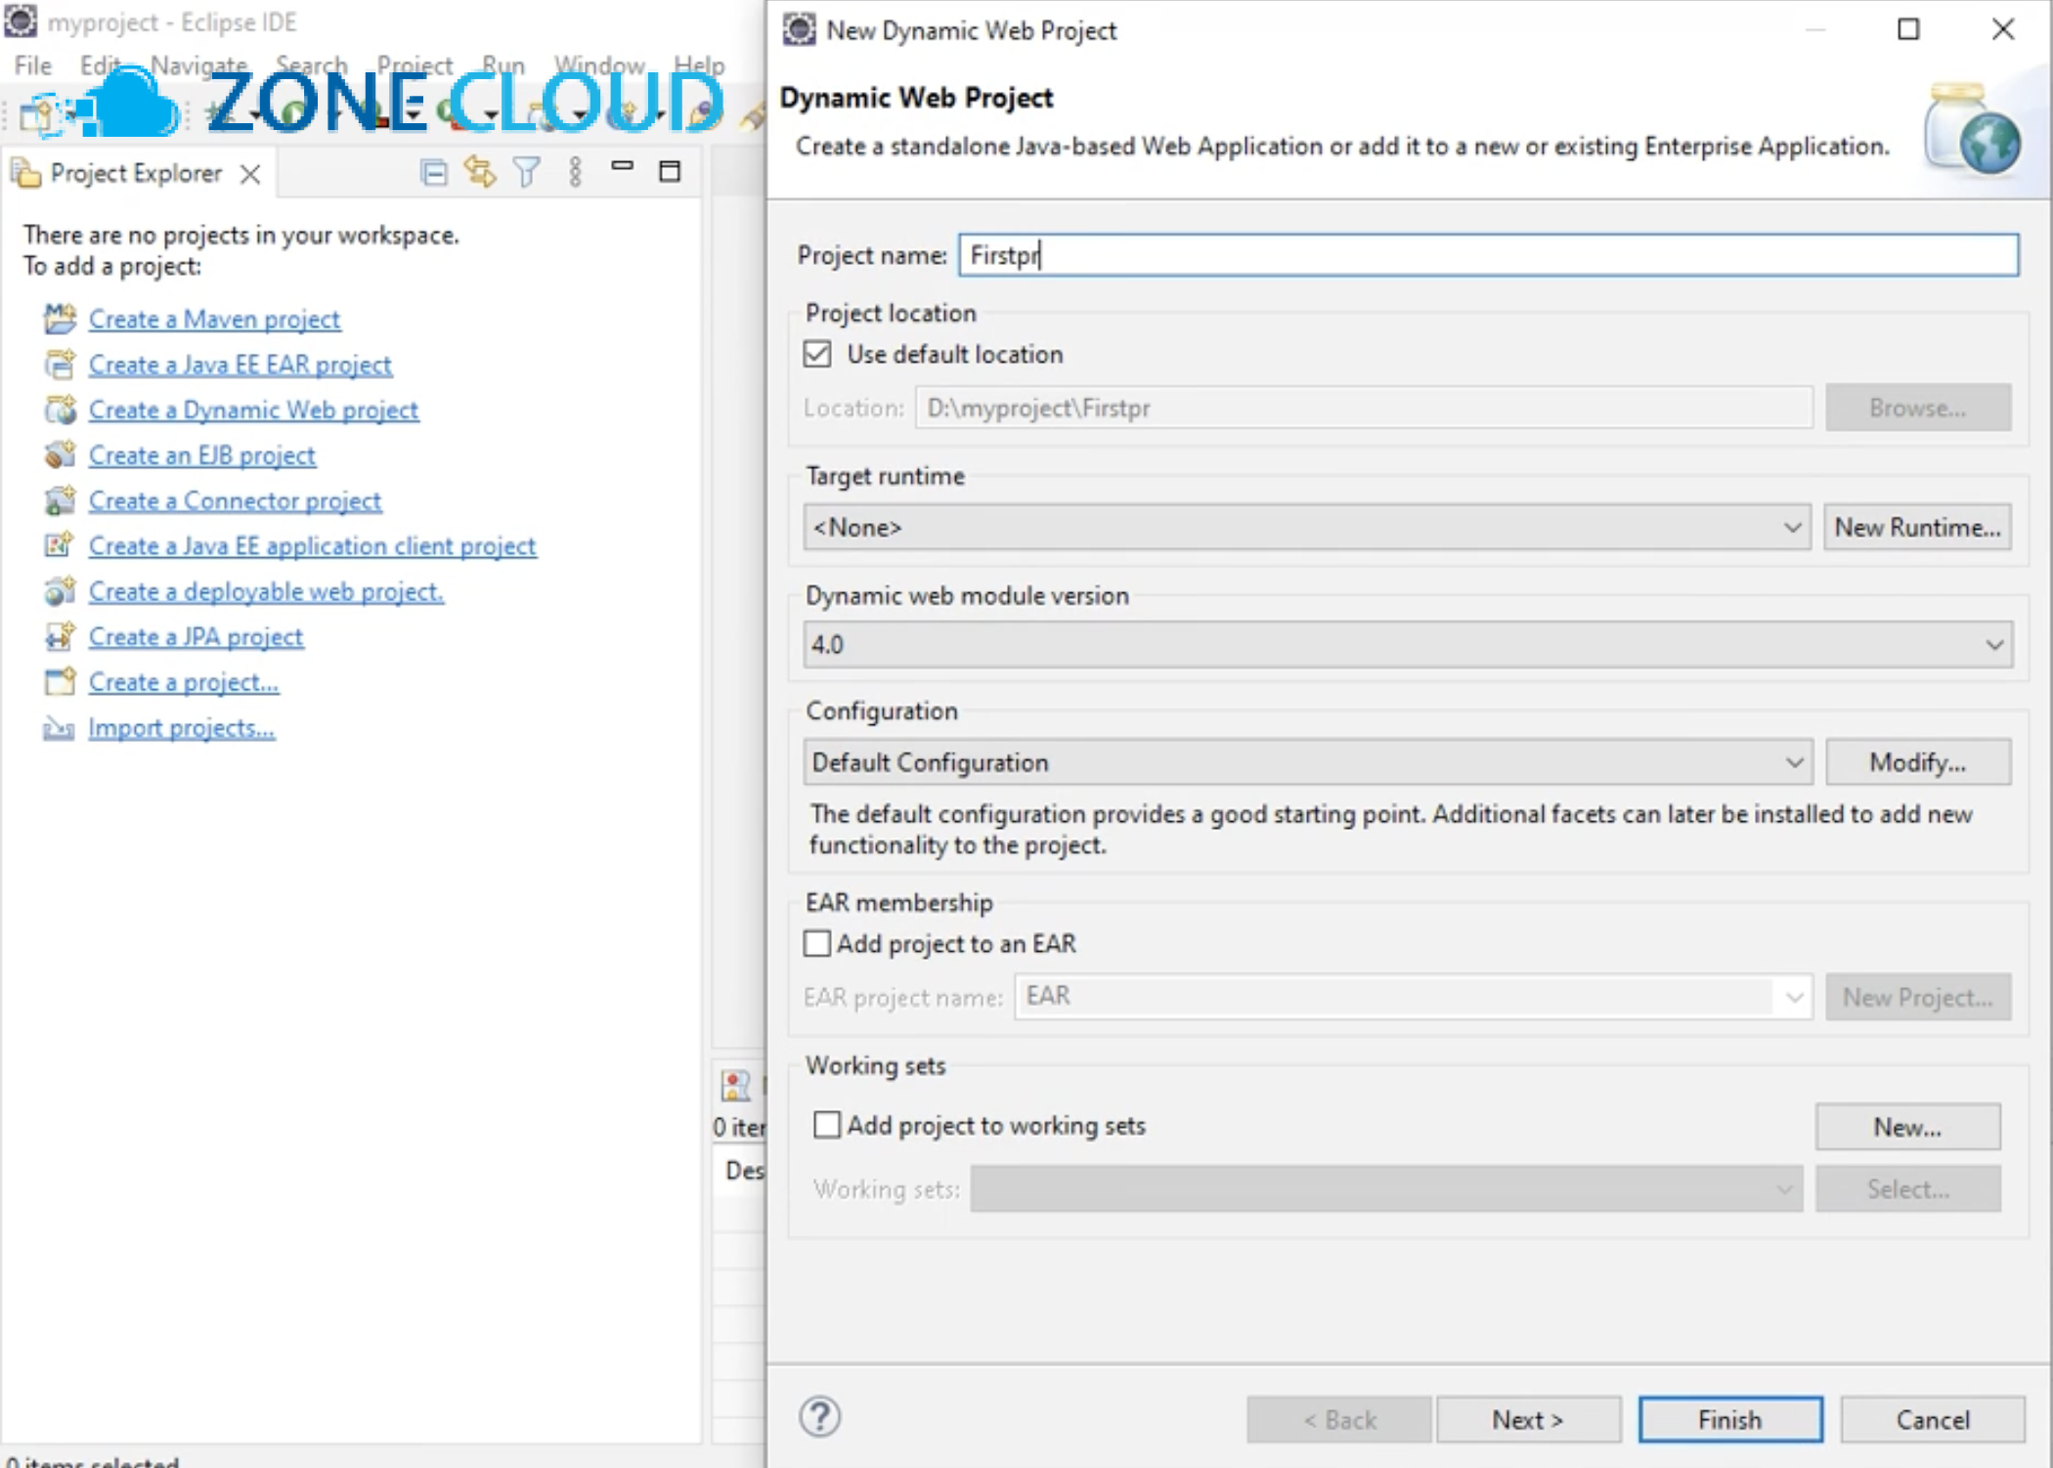The image size is (2053, 1468).
Task: Click Import projects link
Action: pyautogui.click(x=181, y=728)
